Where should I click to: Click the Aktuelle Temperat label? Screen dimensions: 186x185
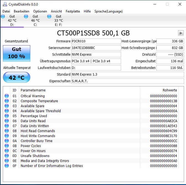17,68
